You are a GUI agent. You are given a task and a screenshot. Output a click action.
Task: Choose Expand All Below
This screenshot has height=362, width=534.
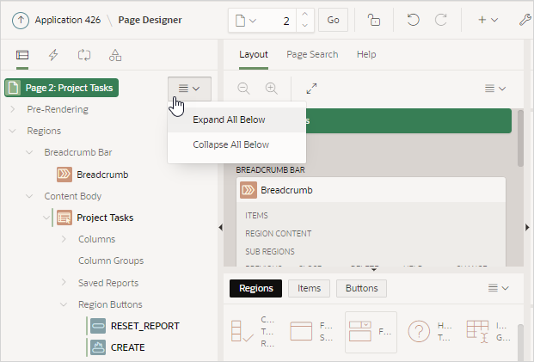tap(236, 120)
